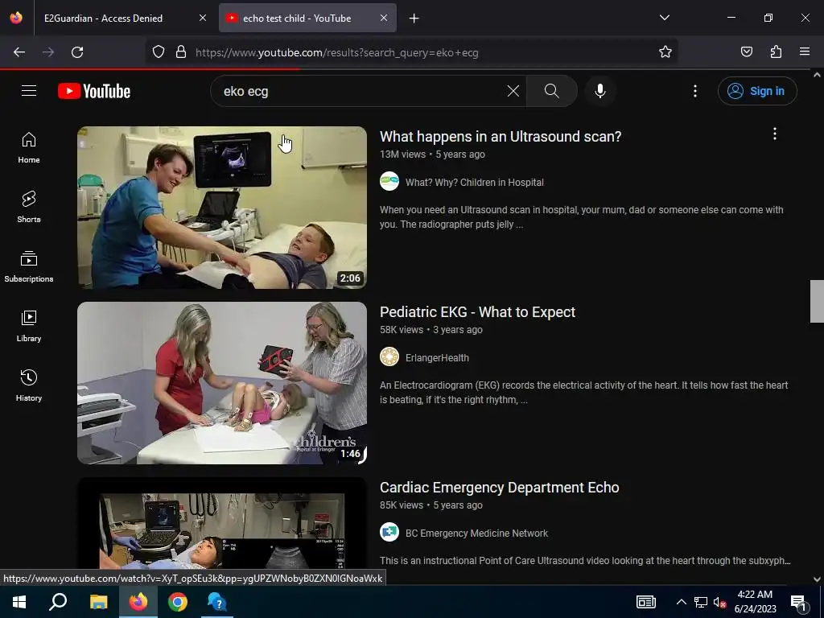Click the ErlangerHealth channel avatar
The height and width of the screenshot is (618, 824).
coord(389,356)
